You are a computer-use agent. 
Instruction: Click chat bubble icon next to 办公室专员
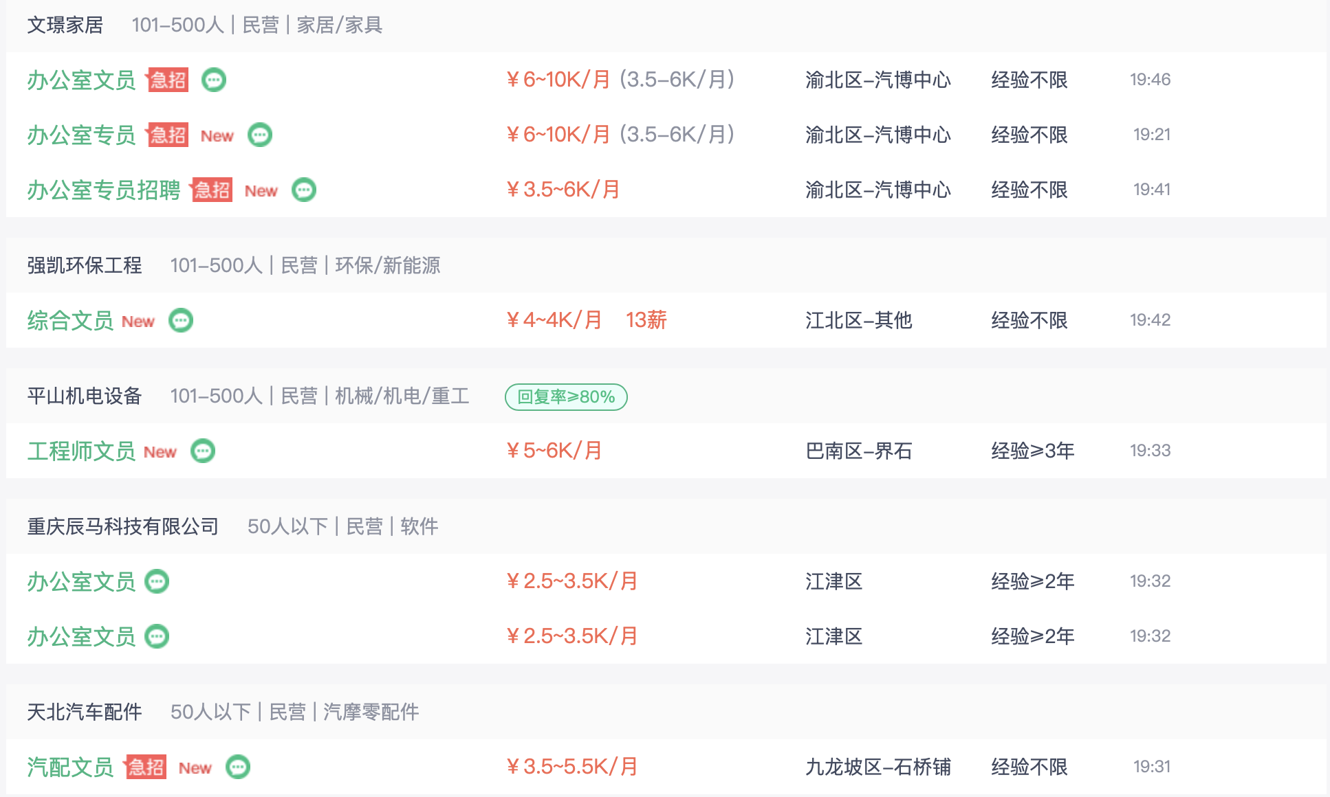coord(260,135)
